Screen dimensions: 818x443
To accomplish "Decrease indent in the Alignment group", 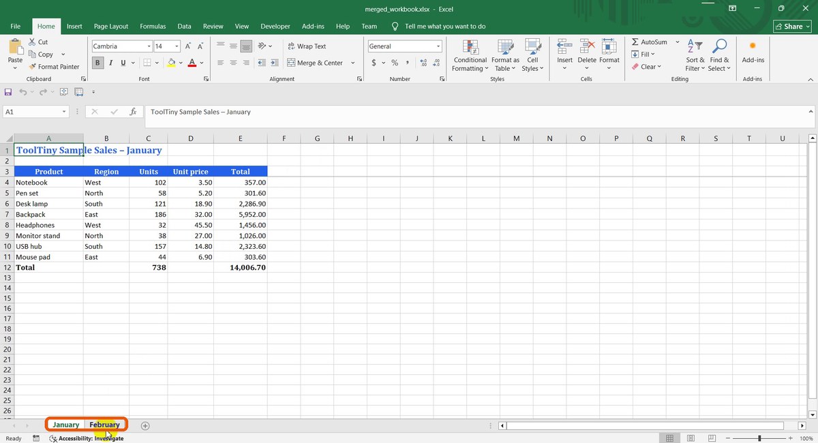I will [262, 63].
